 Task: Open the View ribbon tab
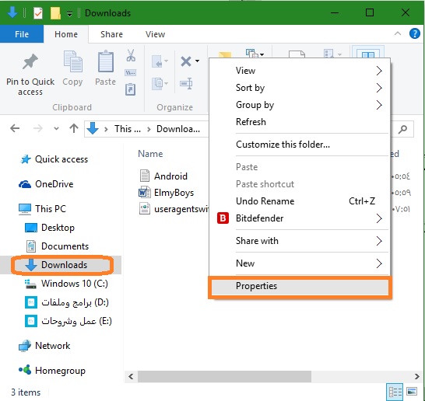155,34
